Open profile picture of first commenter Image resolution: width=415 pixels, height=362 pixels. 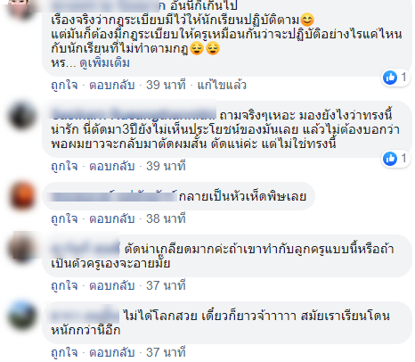click(x=21, y=7)
